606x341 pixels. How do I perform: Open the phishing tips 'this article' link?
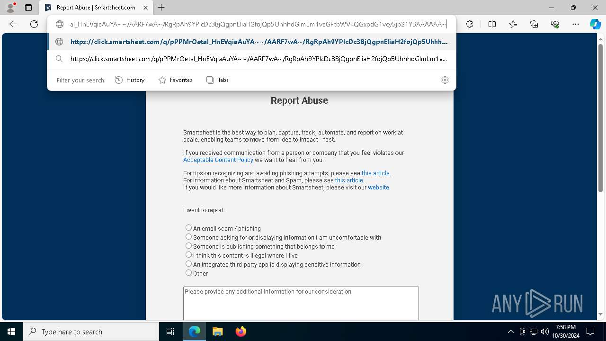pyautogui.click(x=375, y=173)
